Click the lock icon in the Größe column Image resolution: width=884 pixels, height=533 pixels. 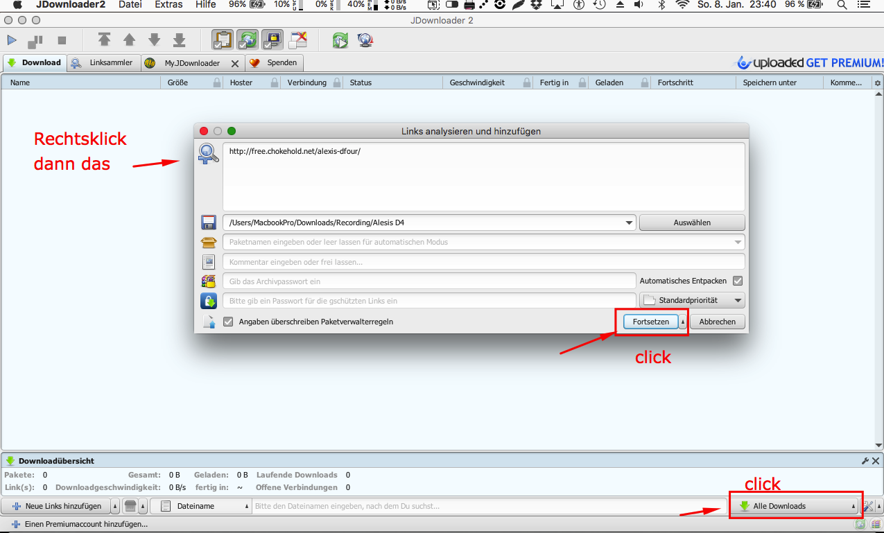click(x=216, y=82)
